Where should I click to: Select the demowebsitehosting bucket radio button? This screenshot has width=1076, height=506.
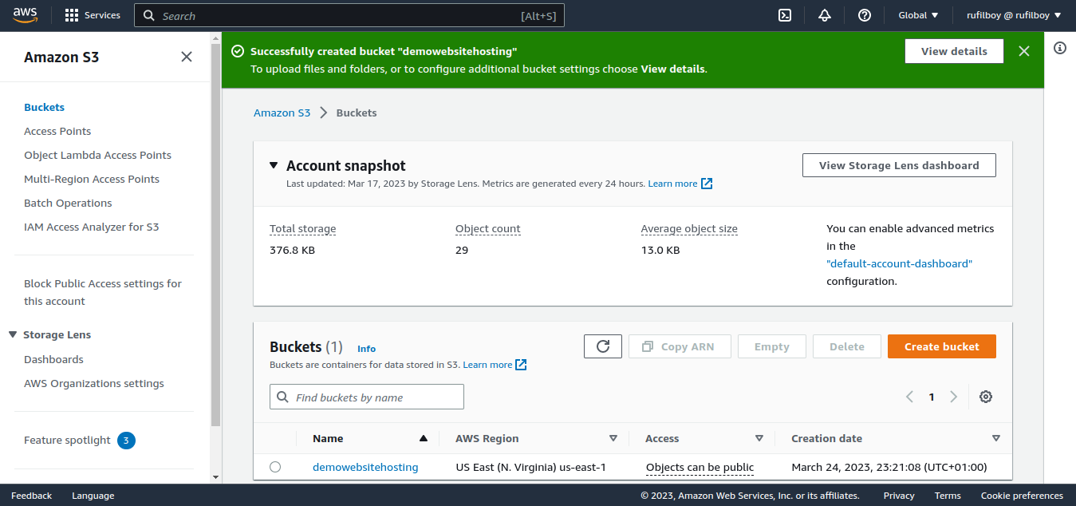click(275, 467)
